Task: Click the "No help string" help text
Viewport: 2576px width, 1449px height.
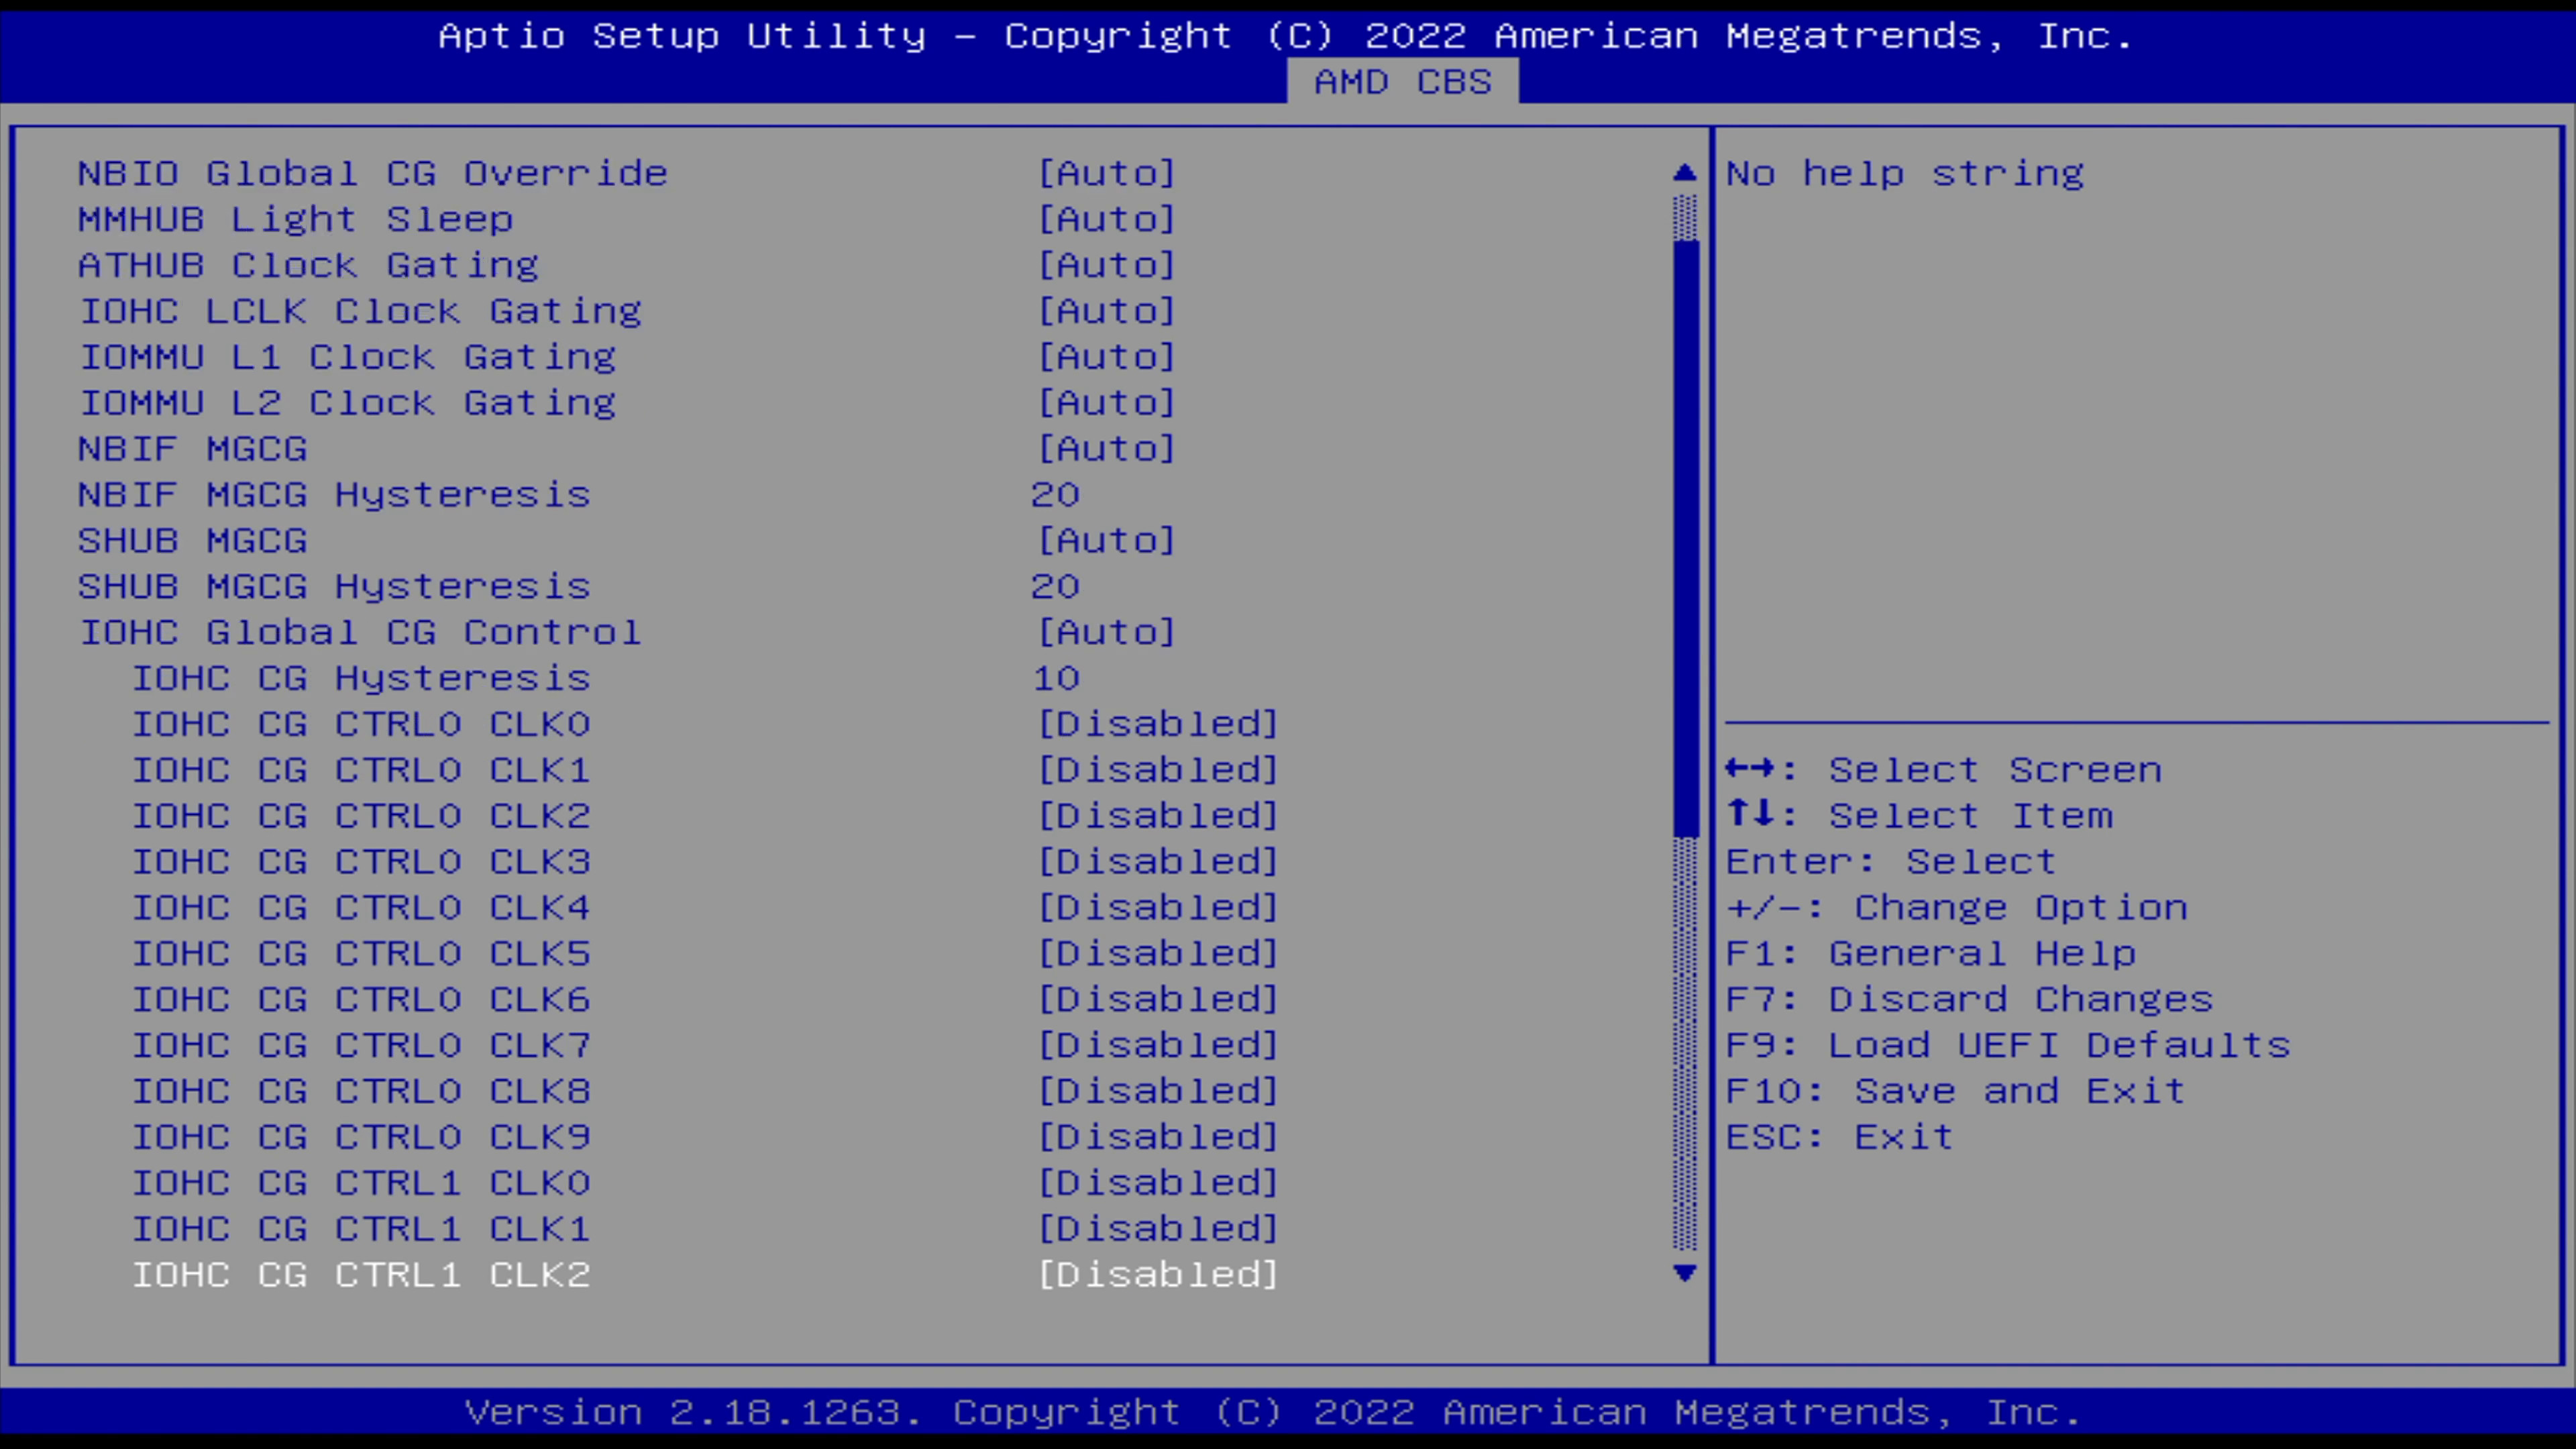Action: [x=1905, y=173]
